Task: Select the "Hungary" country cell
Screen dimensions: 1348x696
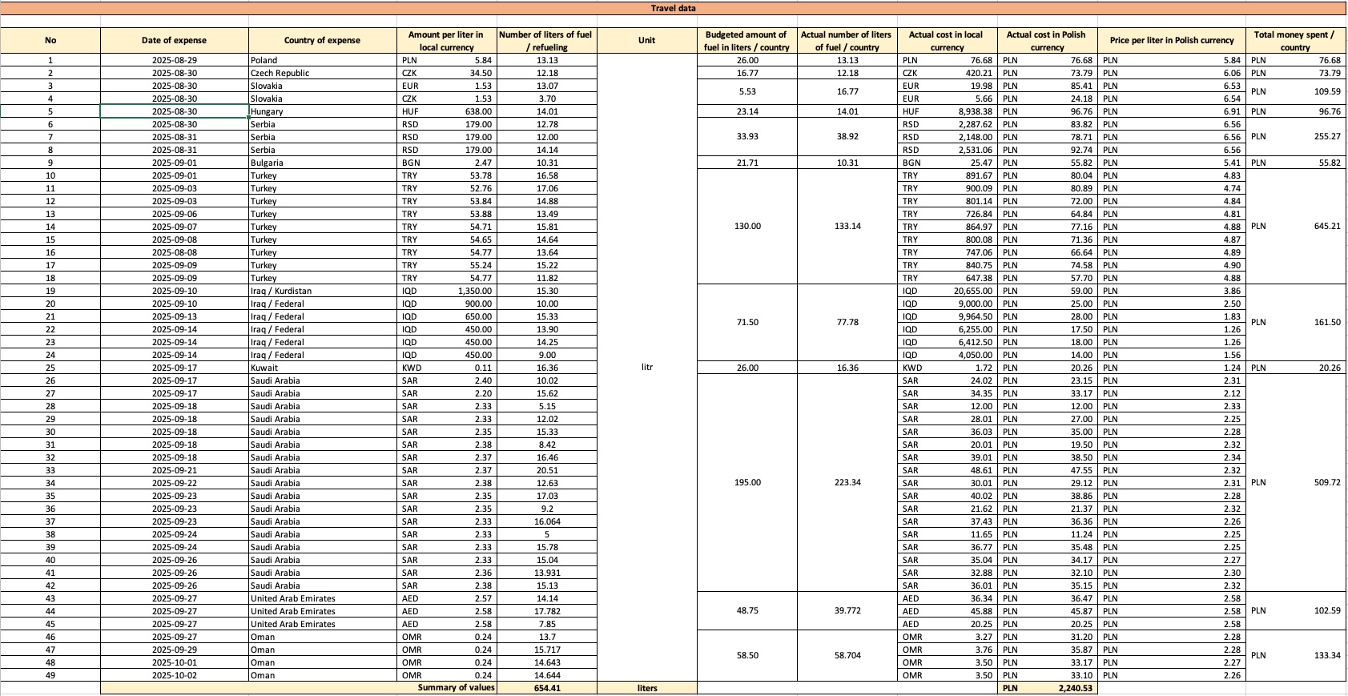Action: click(267, 111)
